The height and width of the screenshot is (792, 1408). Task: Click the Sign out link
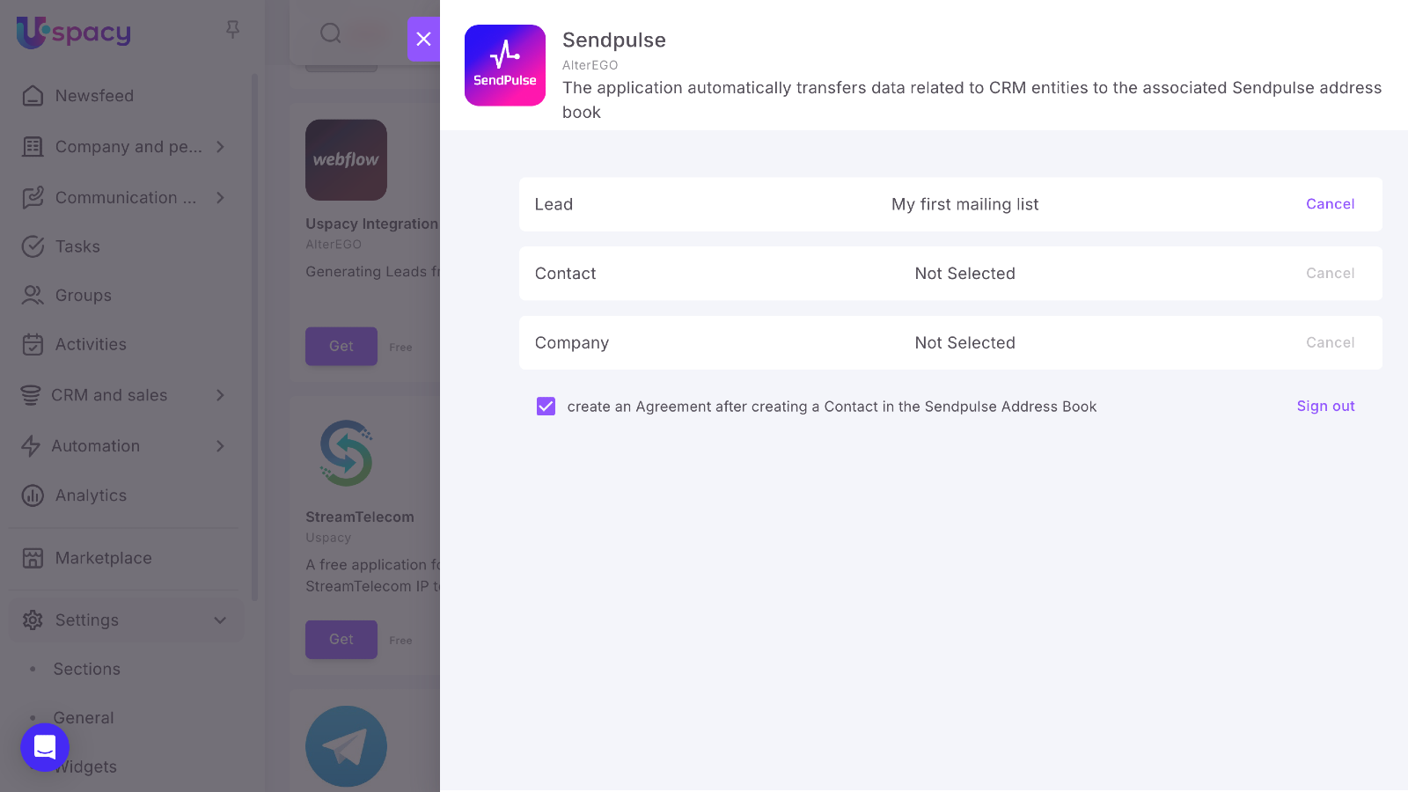(x=1325, y=406)
